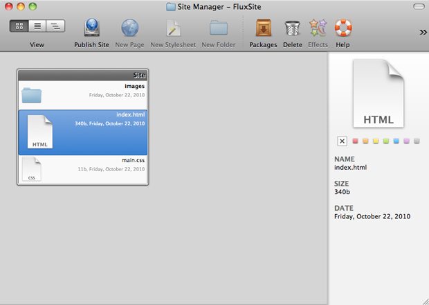Click the HTML document icon in list
Viewport: 429px width, 305px height.
[x=40, y=132]
